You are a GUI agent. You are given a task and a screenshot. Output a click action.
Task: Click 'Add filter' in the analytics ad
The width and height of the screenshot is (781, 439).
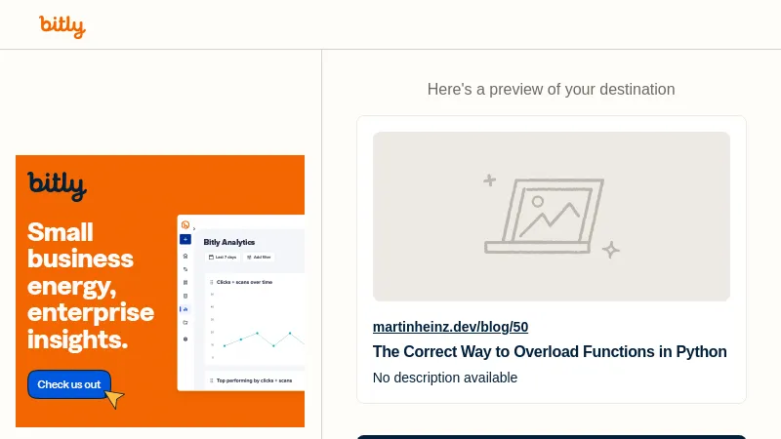[260, 258]
